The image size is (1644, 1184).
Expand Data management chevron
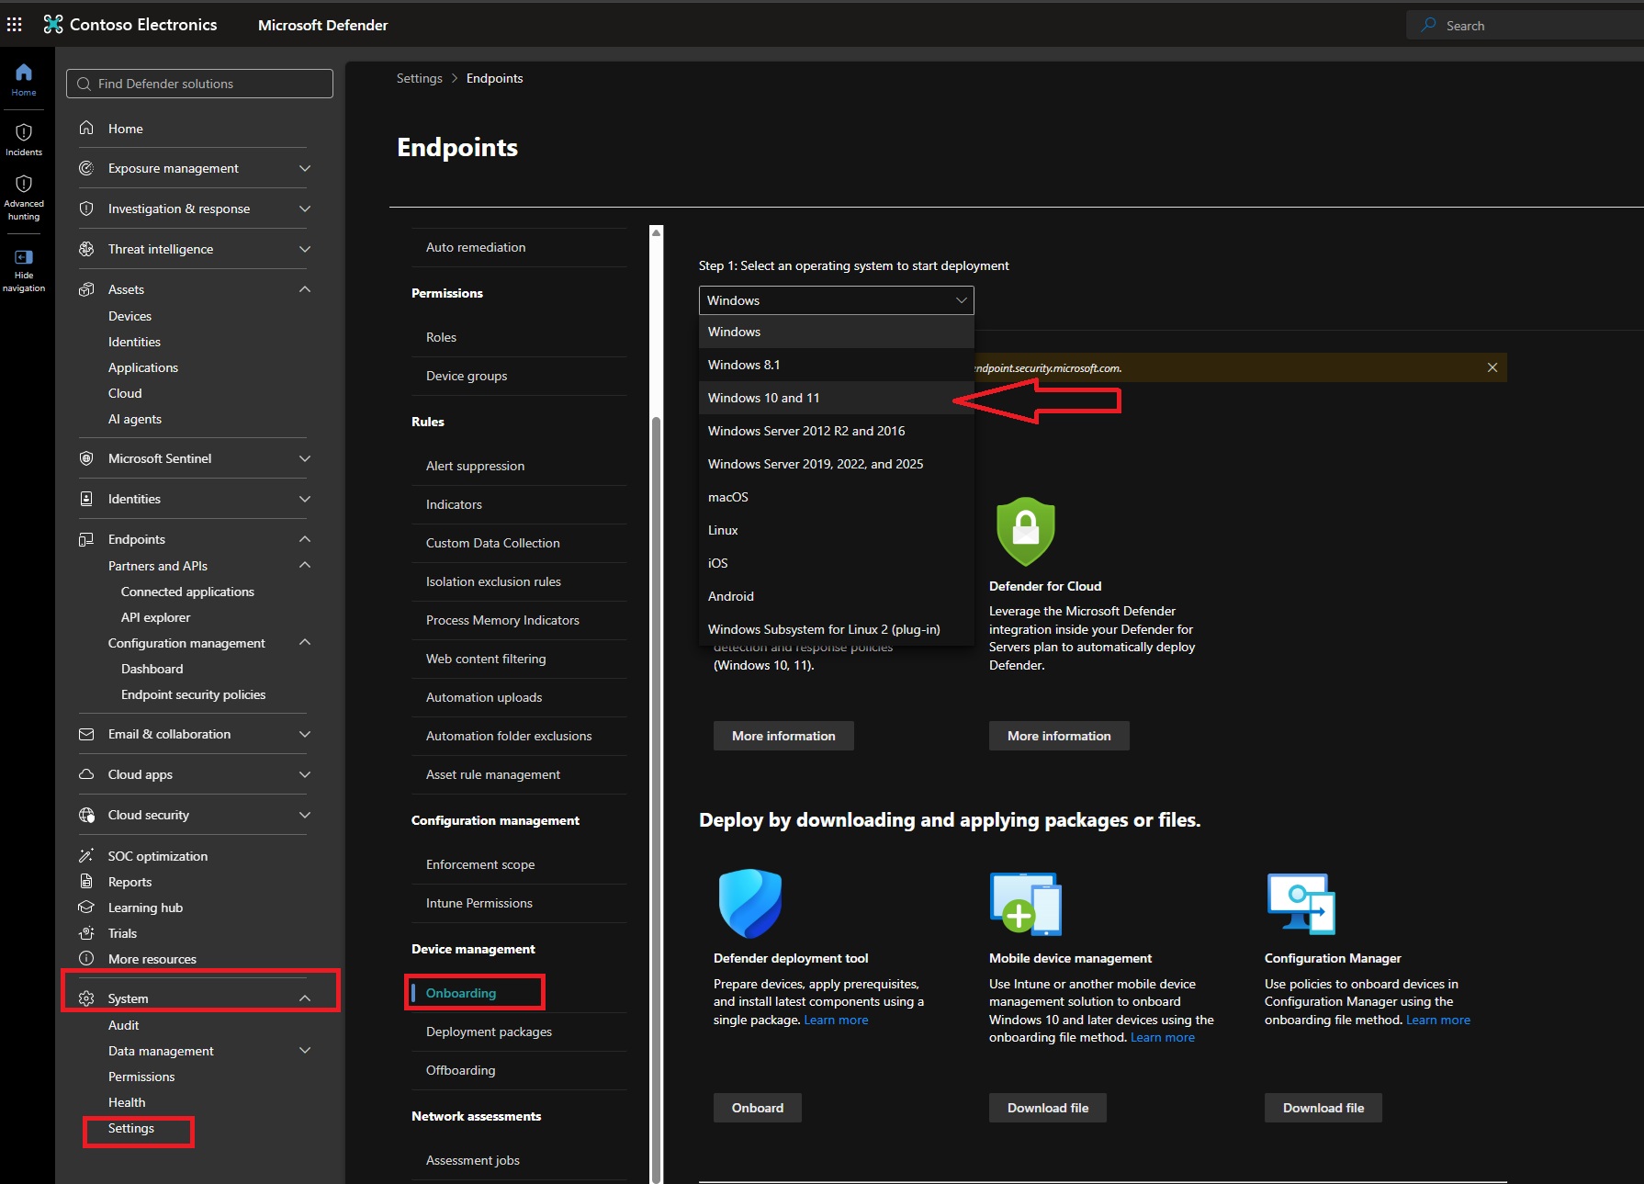click(x=305, y=1050)
